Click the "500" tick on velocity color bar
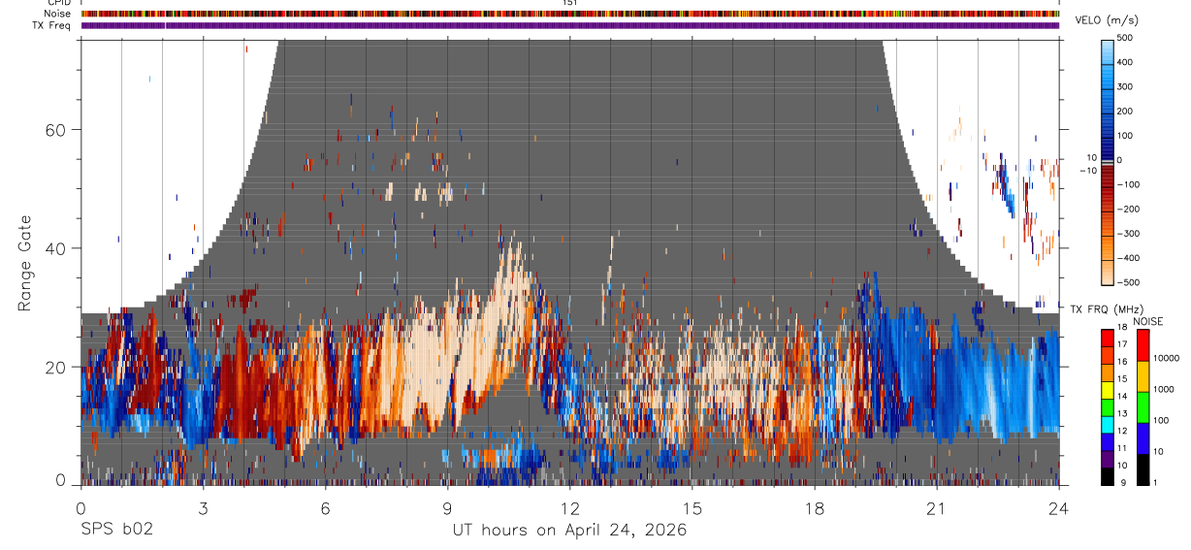 pos(1126,38)
